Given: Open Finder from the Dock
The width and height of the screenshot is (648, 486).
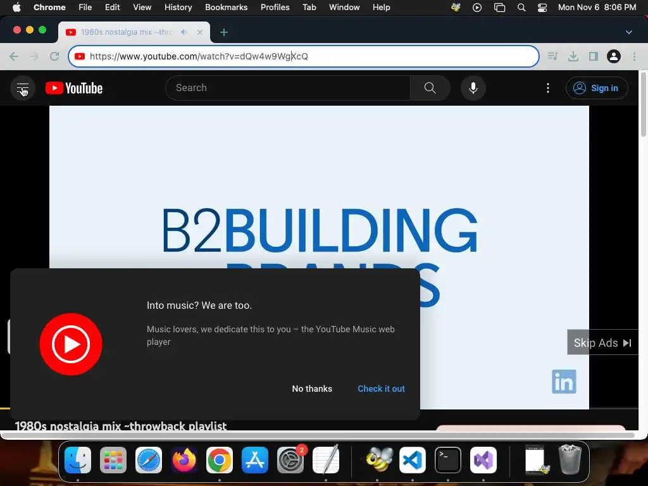Looking at the screenshot, I should pos(78,460).
